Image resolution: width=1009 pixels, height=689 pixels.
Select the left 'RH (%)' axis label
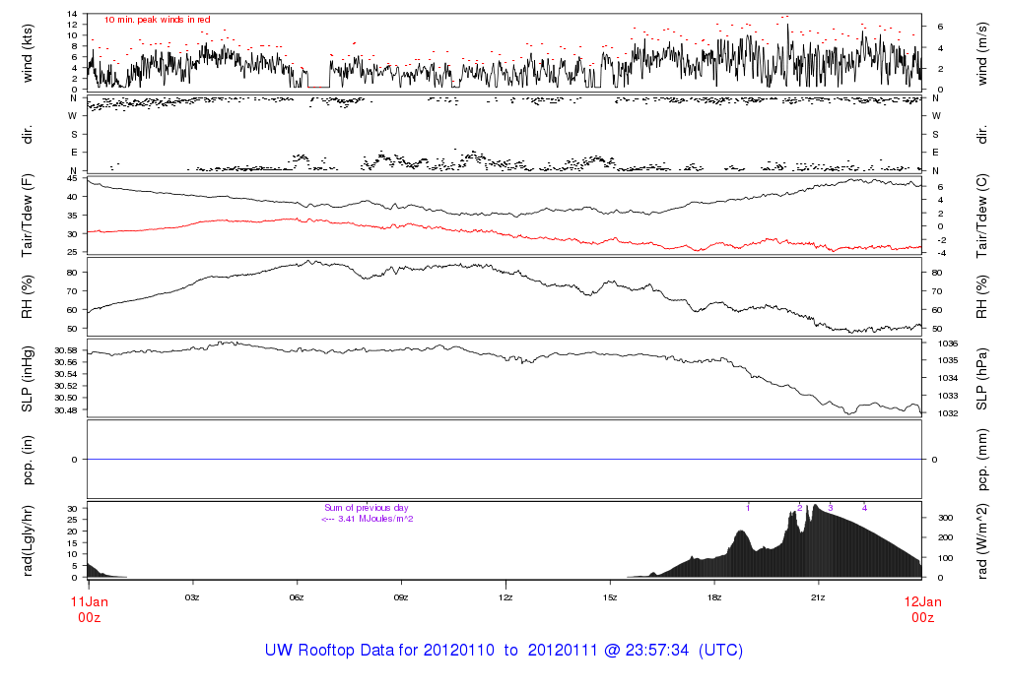[x=28, y=296]
